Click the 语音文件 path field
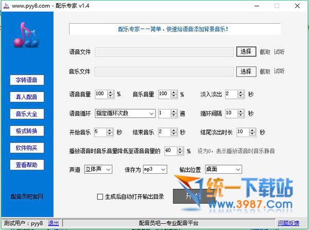The width and height of the screenshot is (309, 230). coord(164,52)
